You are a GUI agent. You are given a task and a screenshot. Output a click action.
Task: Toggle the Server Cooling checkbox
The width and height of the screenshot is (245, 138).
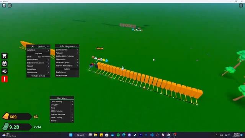click(72, 118)
